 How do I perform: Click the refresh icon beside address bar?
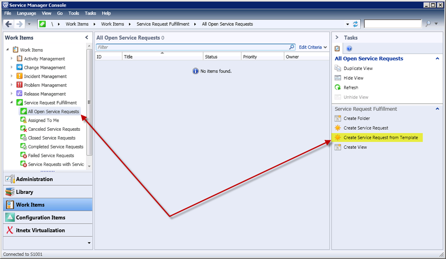pos(355,24)
